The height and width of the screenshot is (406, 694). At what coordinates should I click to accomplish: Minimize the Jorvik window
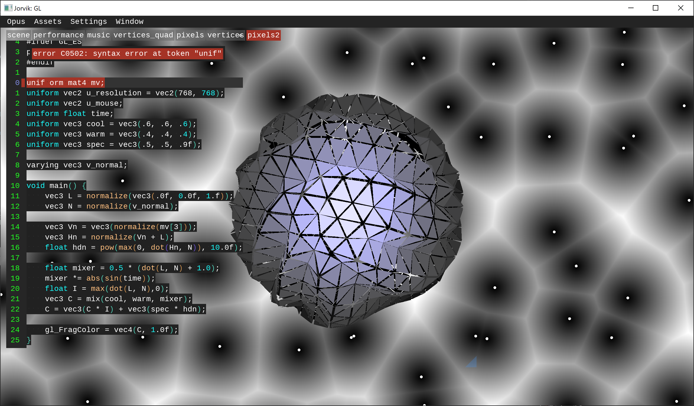[x=631, y=8]
